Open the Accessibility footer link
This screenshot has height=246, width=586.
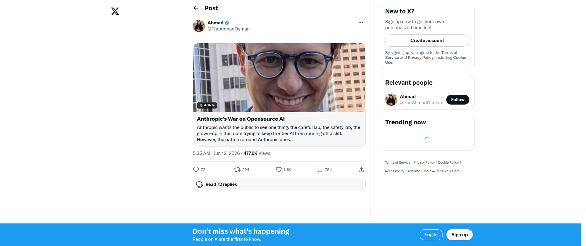394,171
